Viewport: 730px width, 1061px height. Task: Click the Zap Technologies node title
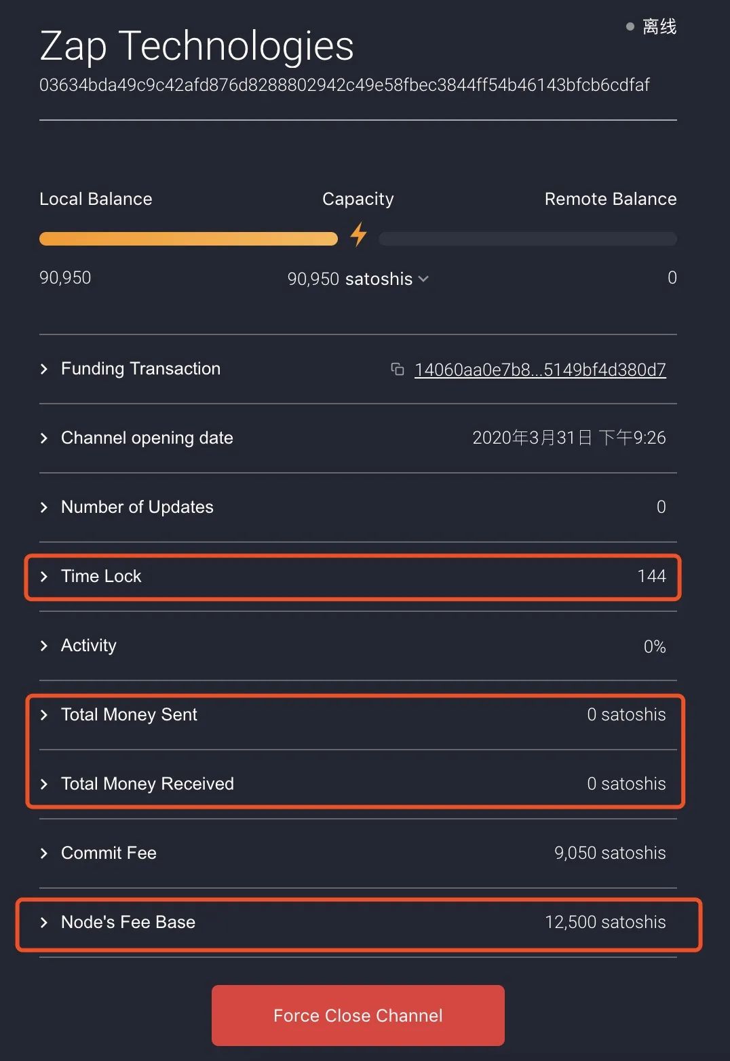(x=197, y=46)
